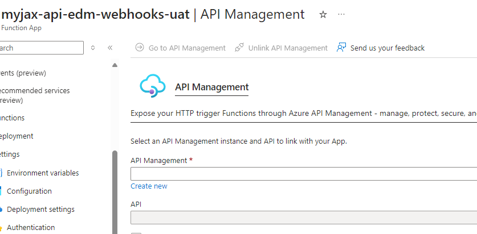Open Events (preview) in sidebar
This screenshot has width=477, height=234.
pyautogui.click(x=23, y=73)
